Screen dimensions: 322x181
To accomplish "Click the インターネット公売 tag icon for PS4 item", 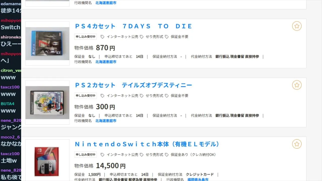I will [102, 37].
